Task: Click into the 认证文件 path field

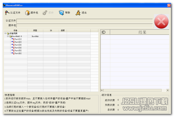Action: [x=84, y=21]
